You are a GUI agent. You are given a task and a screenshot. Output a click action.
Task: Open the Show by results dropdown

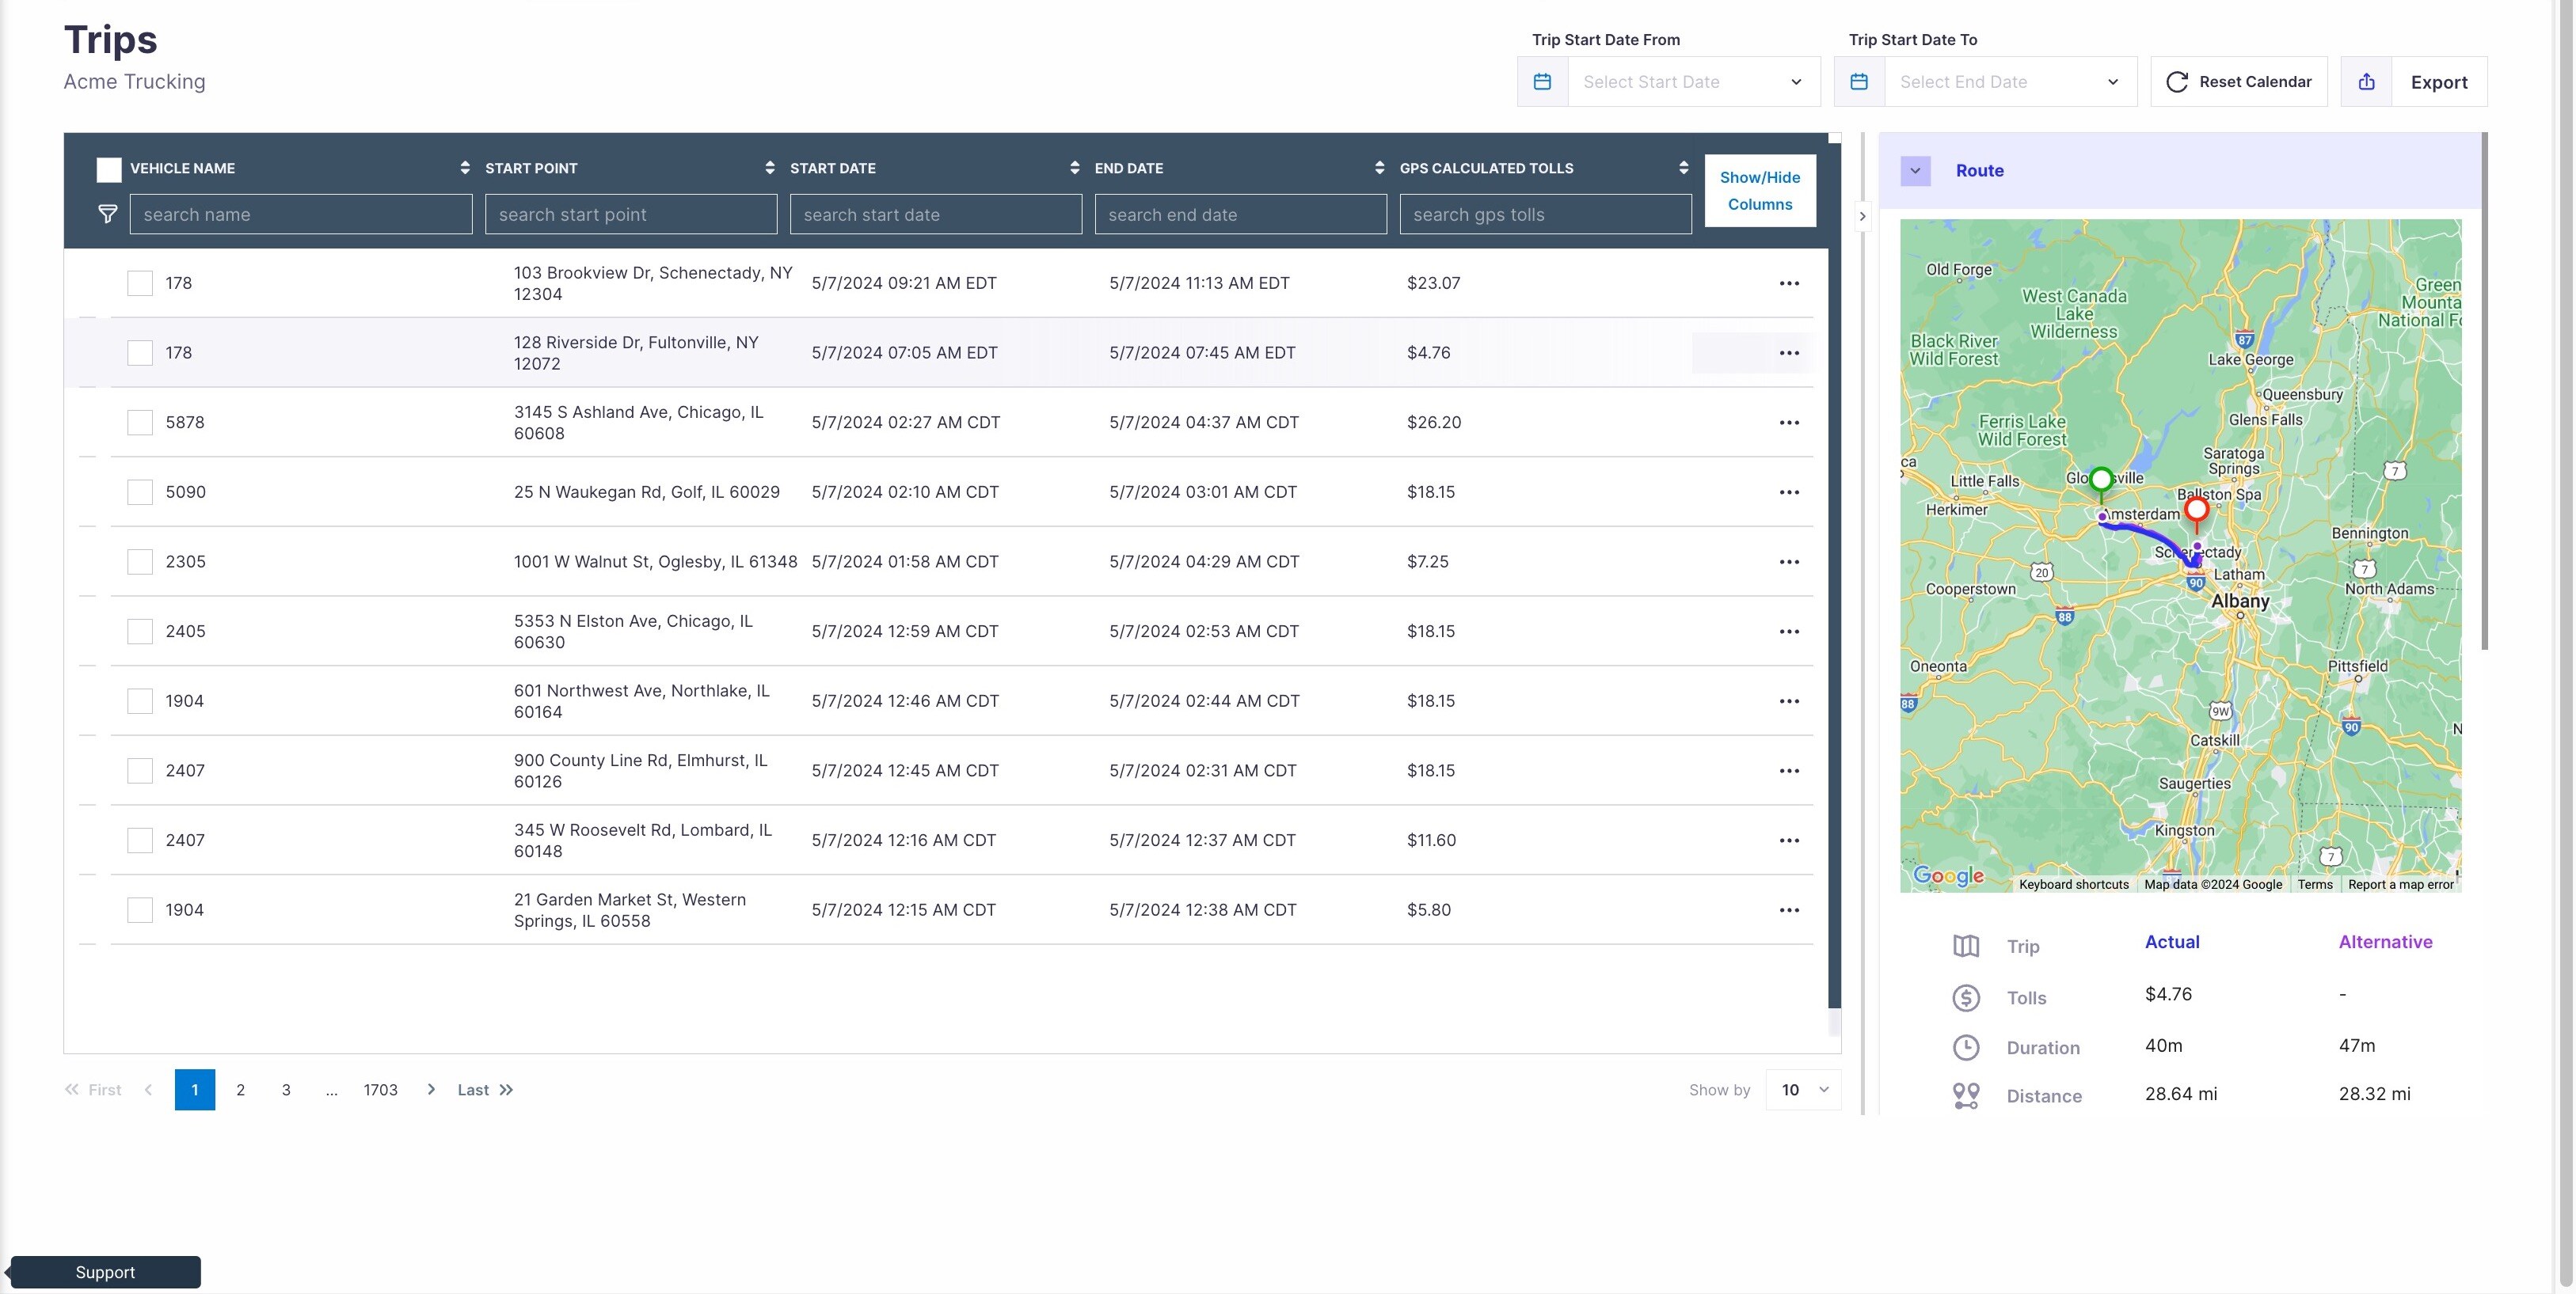(1802, 1089)
